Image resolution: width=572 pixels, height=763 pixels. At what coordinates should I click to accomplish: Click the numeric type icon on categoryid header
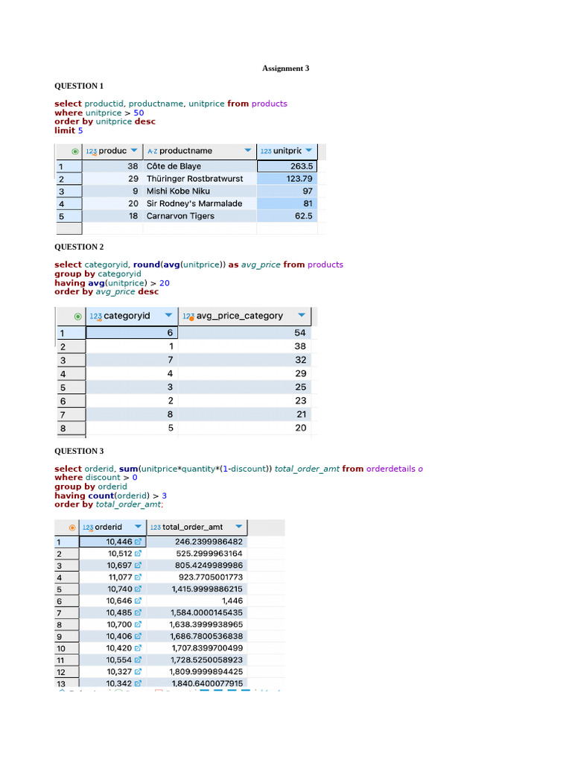tap(95, 317)
